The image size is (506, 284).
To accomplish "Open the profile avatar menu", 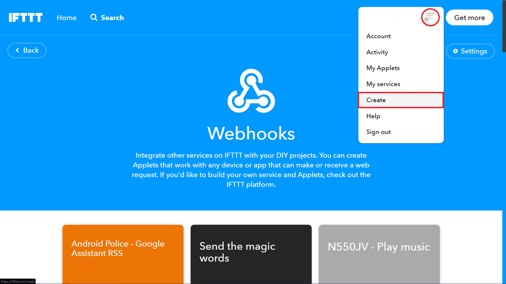I will point(430,17).
